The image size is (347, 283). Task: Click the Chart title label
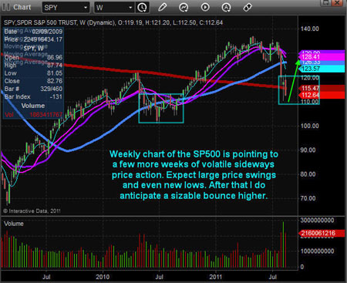tap(22, 7)
